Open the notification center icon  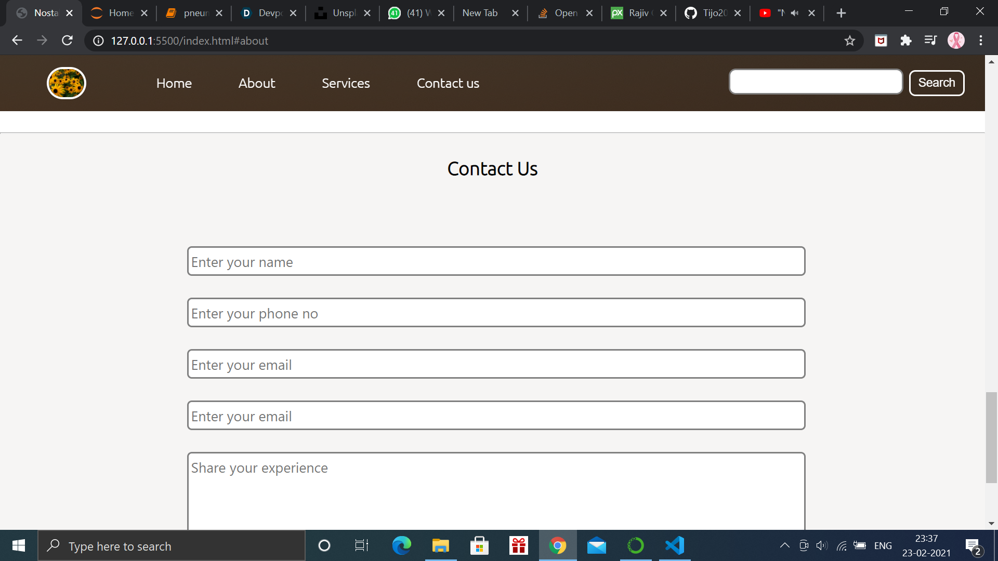[973, 545]
